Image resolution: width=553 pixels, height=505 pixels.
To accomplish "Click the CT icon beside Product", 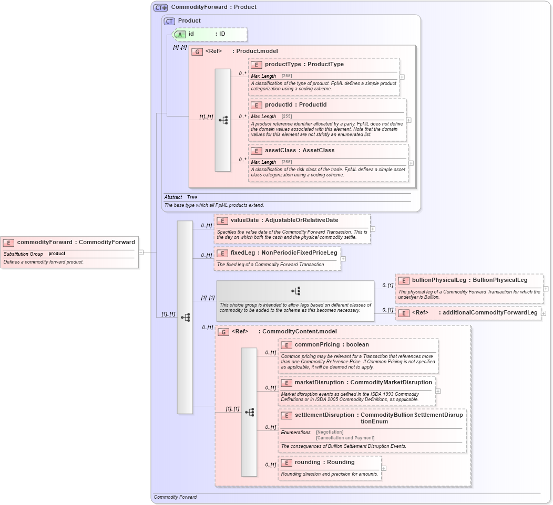I will [x=169, y=21].
